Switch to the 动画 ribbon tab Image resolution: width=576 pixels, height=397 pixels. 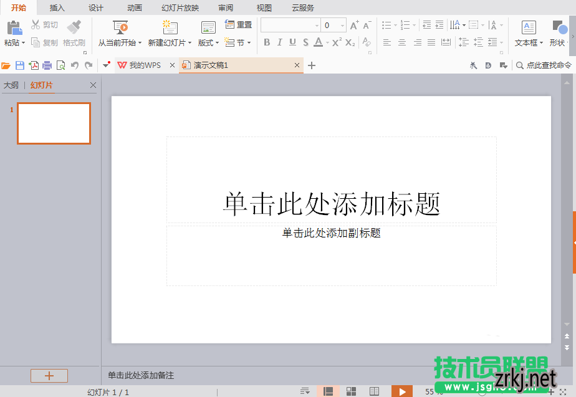(135, 7)
